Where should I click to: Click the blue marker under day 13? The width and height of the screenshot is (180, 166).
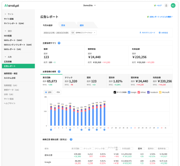pyautogui.click(x=97, y=130)
